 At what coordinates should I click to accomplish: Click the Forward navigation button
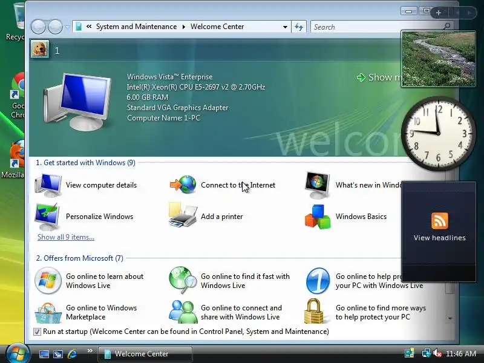tap(55, 27)
